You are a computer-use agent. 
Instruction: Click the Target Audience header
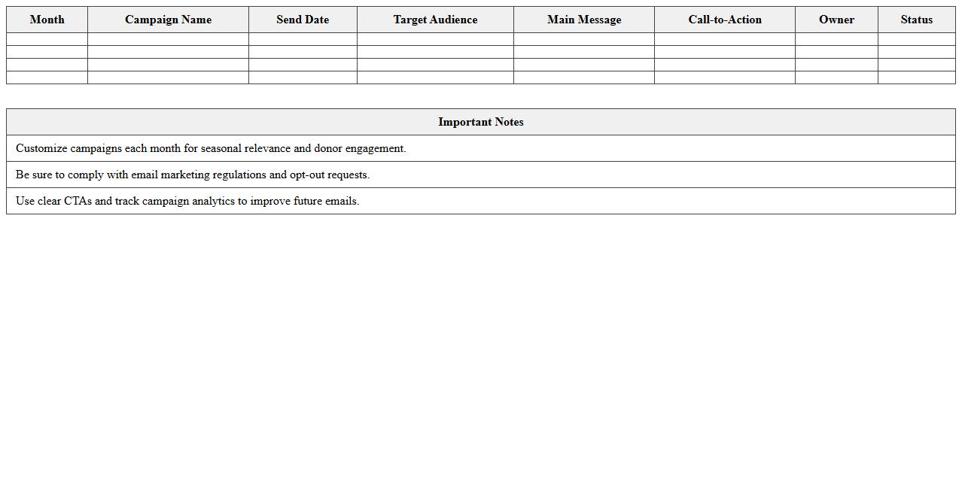(434, 20)
